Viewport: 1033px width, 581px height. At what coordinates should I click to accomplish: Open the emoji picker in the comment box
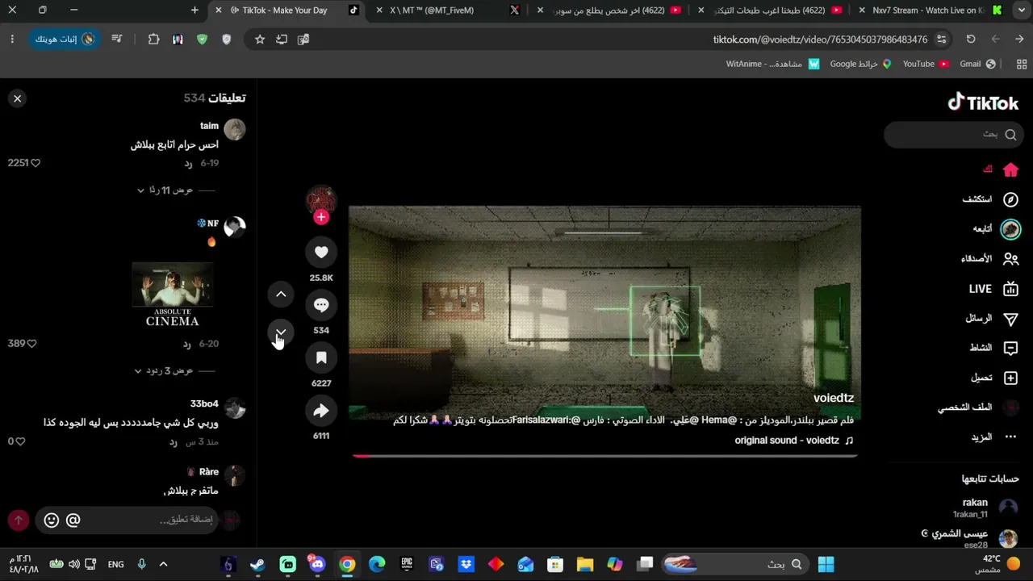point(52,520)
